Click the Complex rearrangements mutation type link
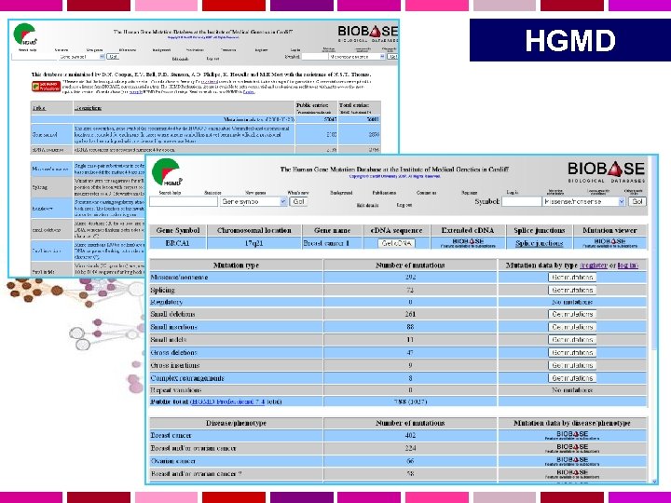The height and width of the screenshot is (503, 671). click(187, 378)
